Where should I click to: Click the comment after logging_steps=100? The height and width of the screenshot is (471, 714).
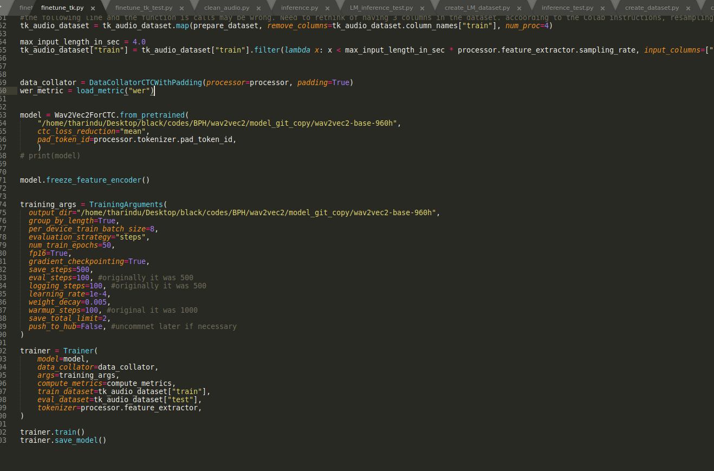pyautogui.click(x=159, y=286)
